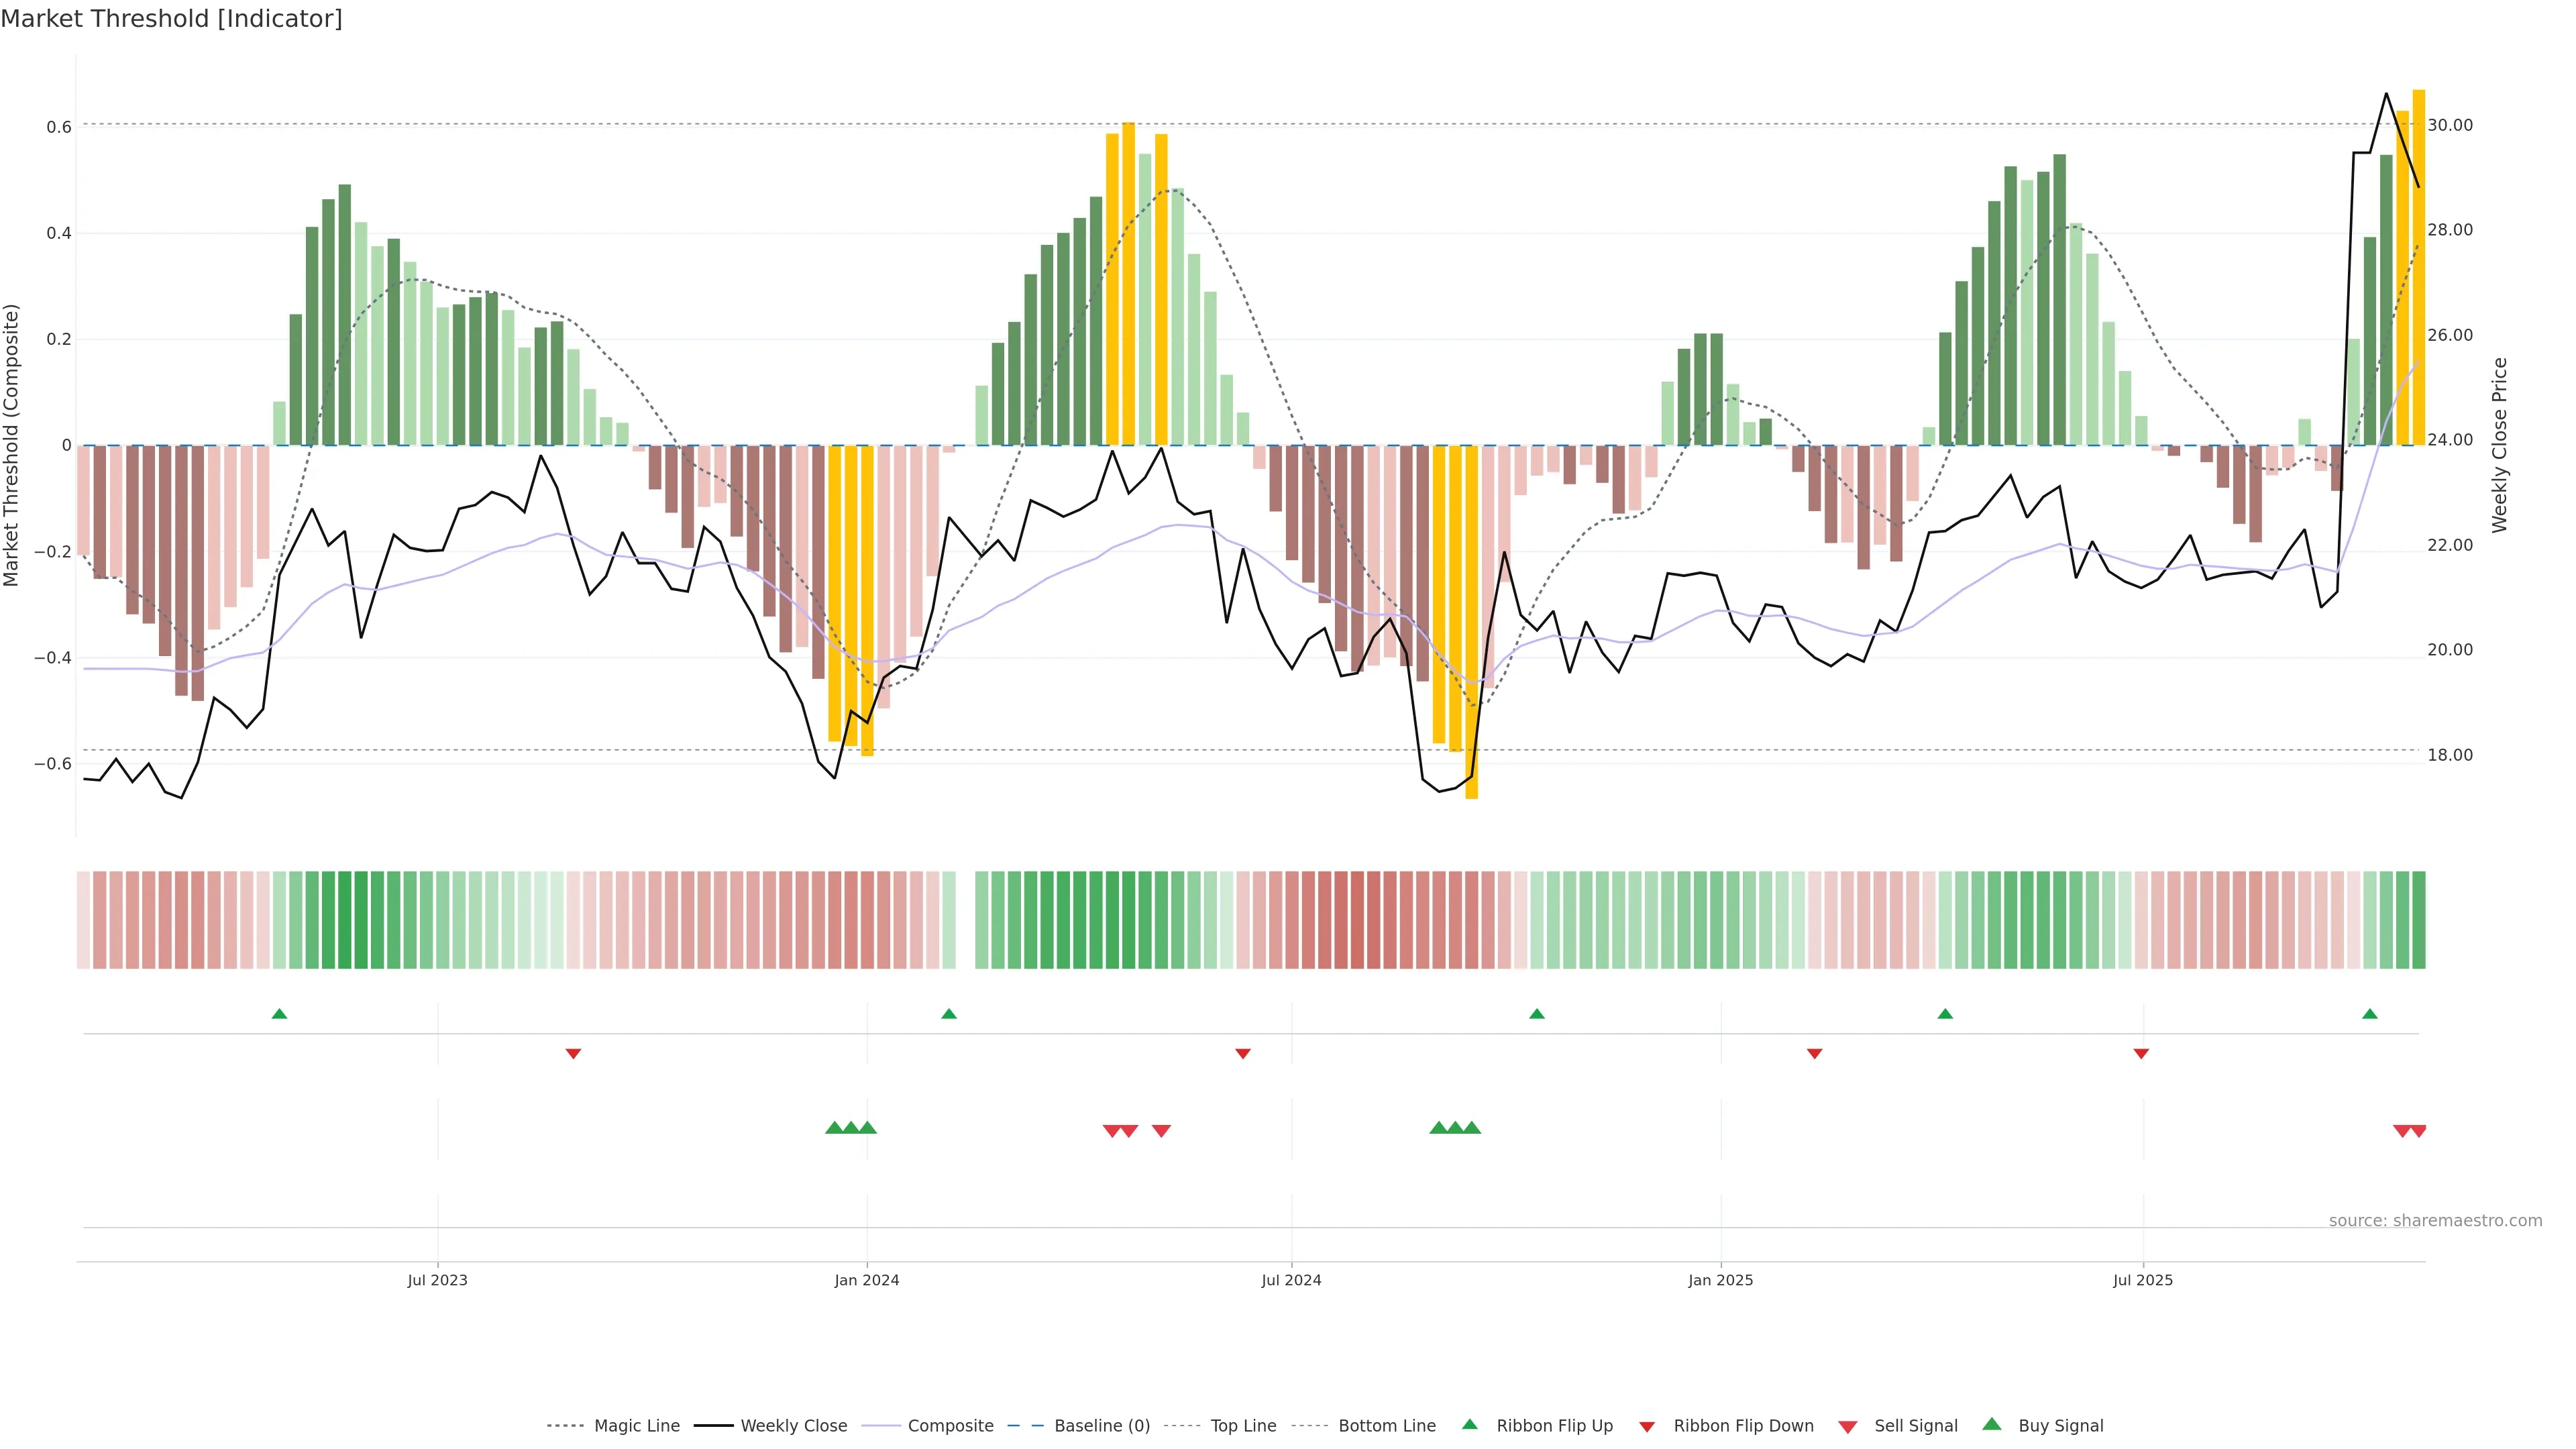2576x1449 pixels.
Task: Click the earliest green ribbon flip up marker
Action: point(279,1014)
